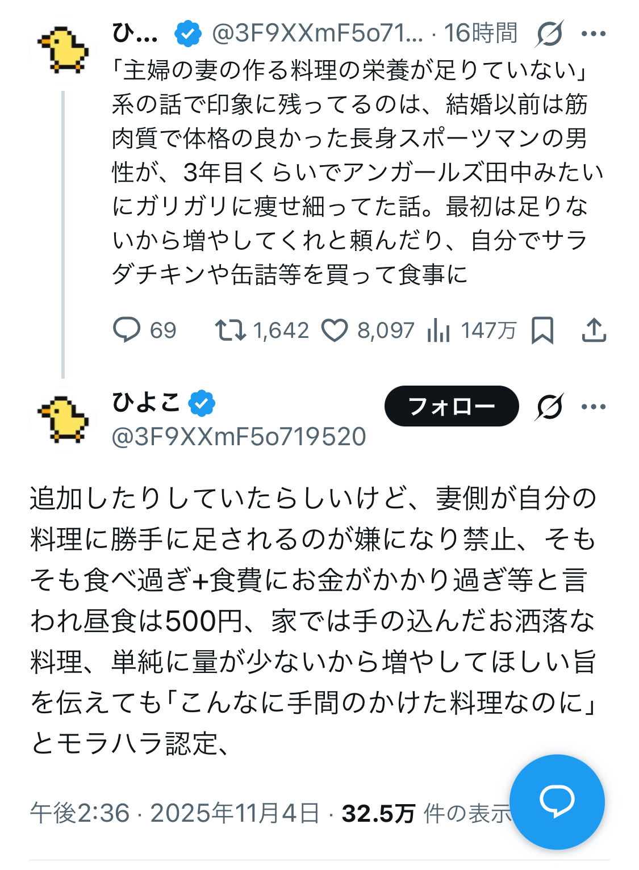
Task: Tap the repost icon showing 1,642
Action: (229, 330)
